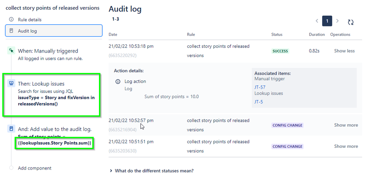Open the JT-5 issue link
Screen dimensions: 373x181
[259, 102]
